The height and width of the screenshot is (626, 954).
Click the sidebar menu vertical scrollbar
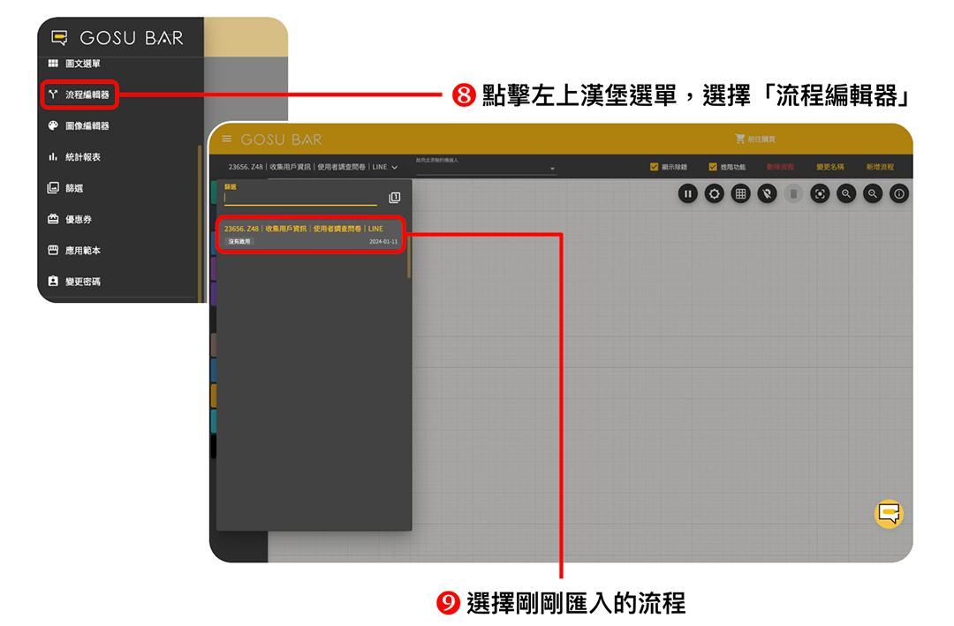pos(200,223)
